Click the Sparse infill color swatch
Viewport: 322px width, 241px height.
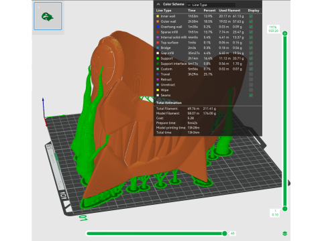[158, 32]
